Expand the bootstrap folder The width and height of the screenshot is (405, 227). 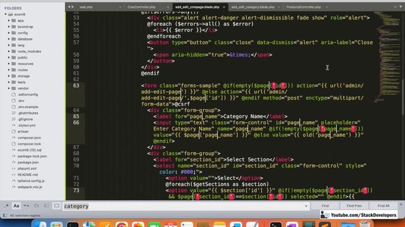(9, 26)
